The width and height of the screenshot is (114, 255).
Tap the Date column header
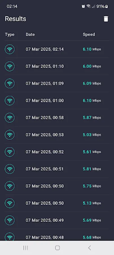click(30, 35)
